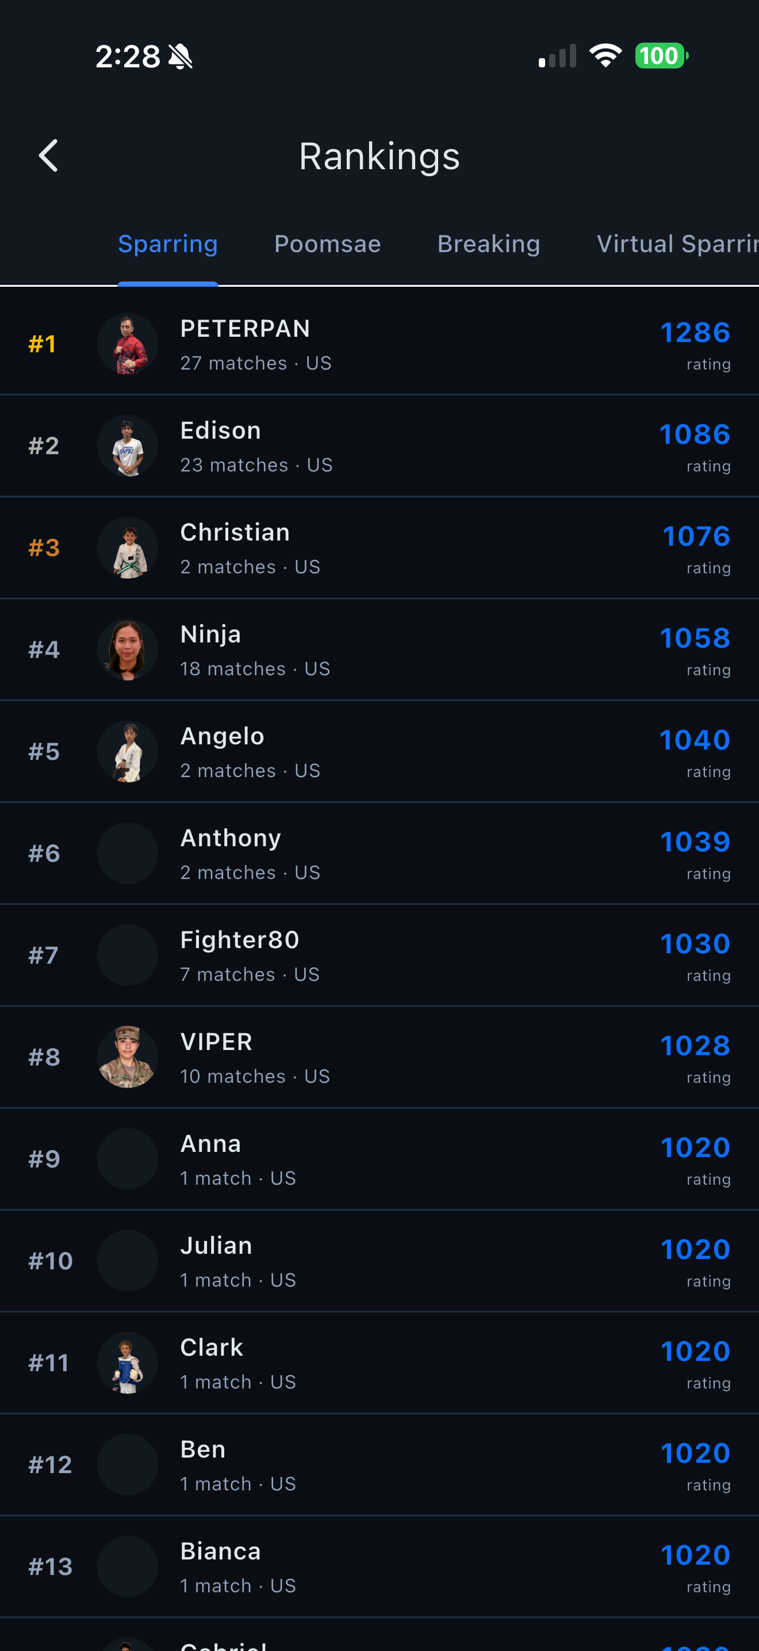Tap Ninja's profile photo
This screenshot has height=1651, width=759.
(x=127, y=650)
